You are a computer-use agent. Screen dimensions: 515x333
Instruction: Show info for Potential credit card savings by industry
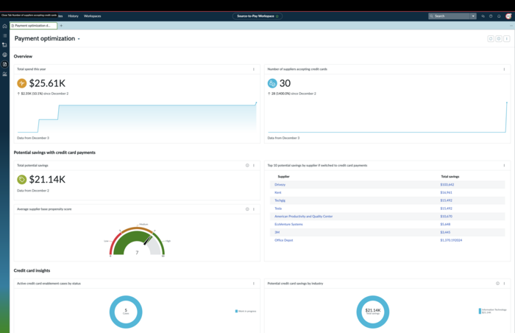point(497,284)
